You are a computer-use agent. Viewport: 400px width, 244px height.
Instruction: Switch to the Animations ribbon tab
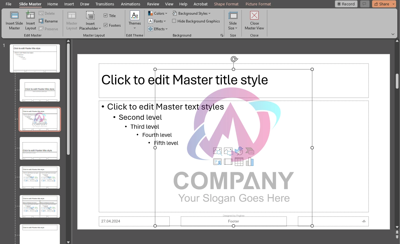(130, 4)
